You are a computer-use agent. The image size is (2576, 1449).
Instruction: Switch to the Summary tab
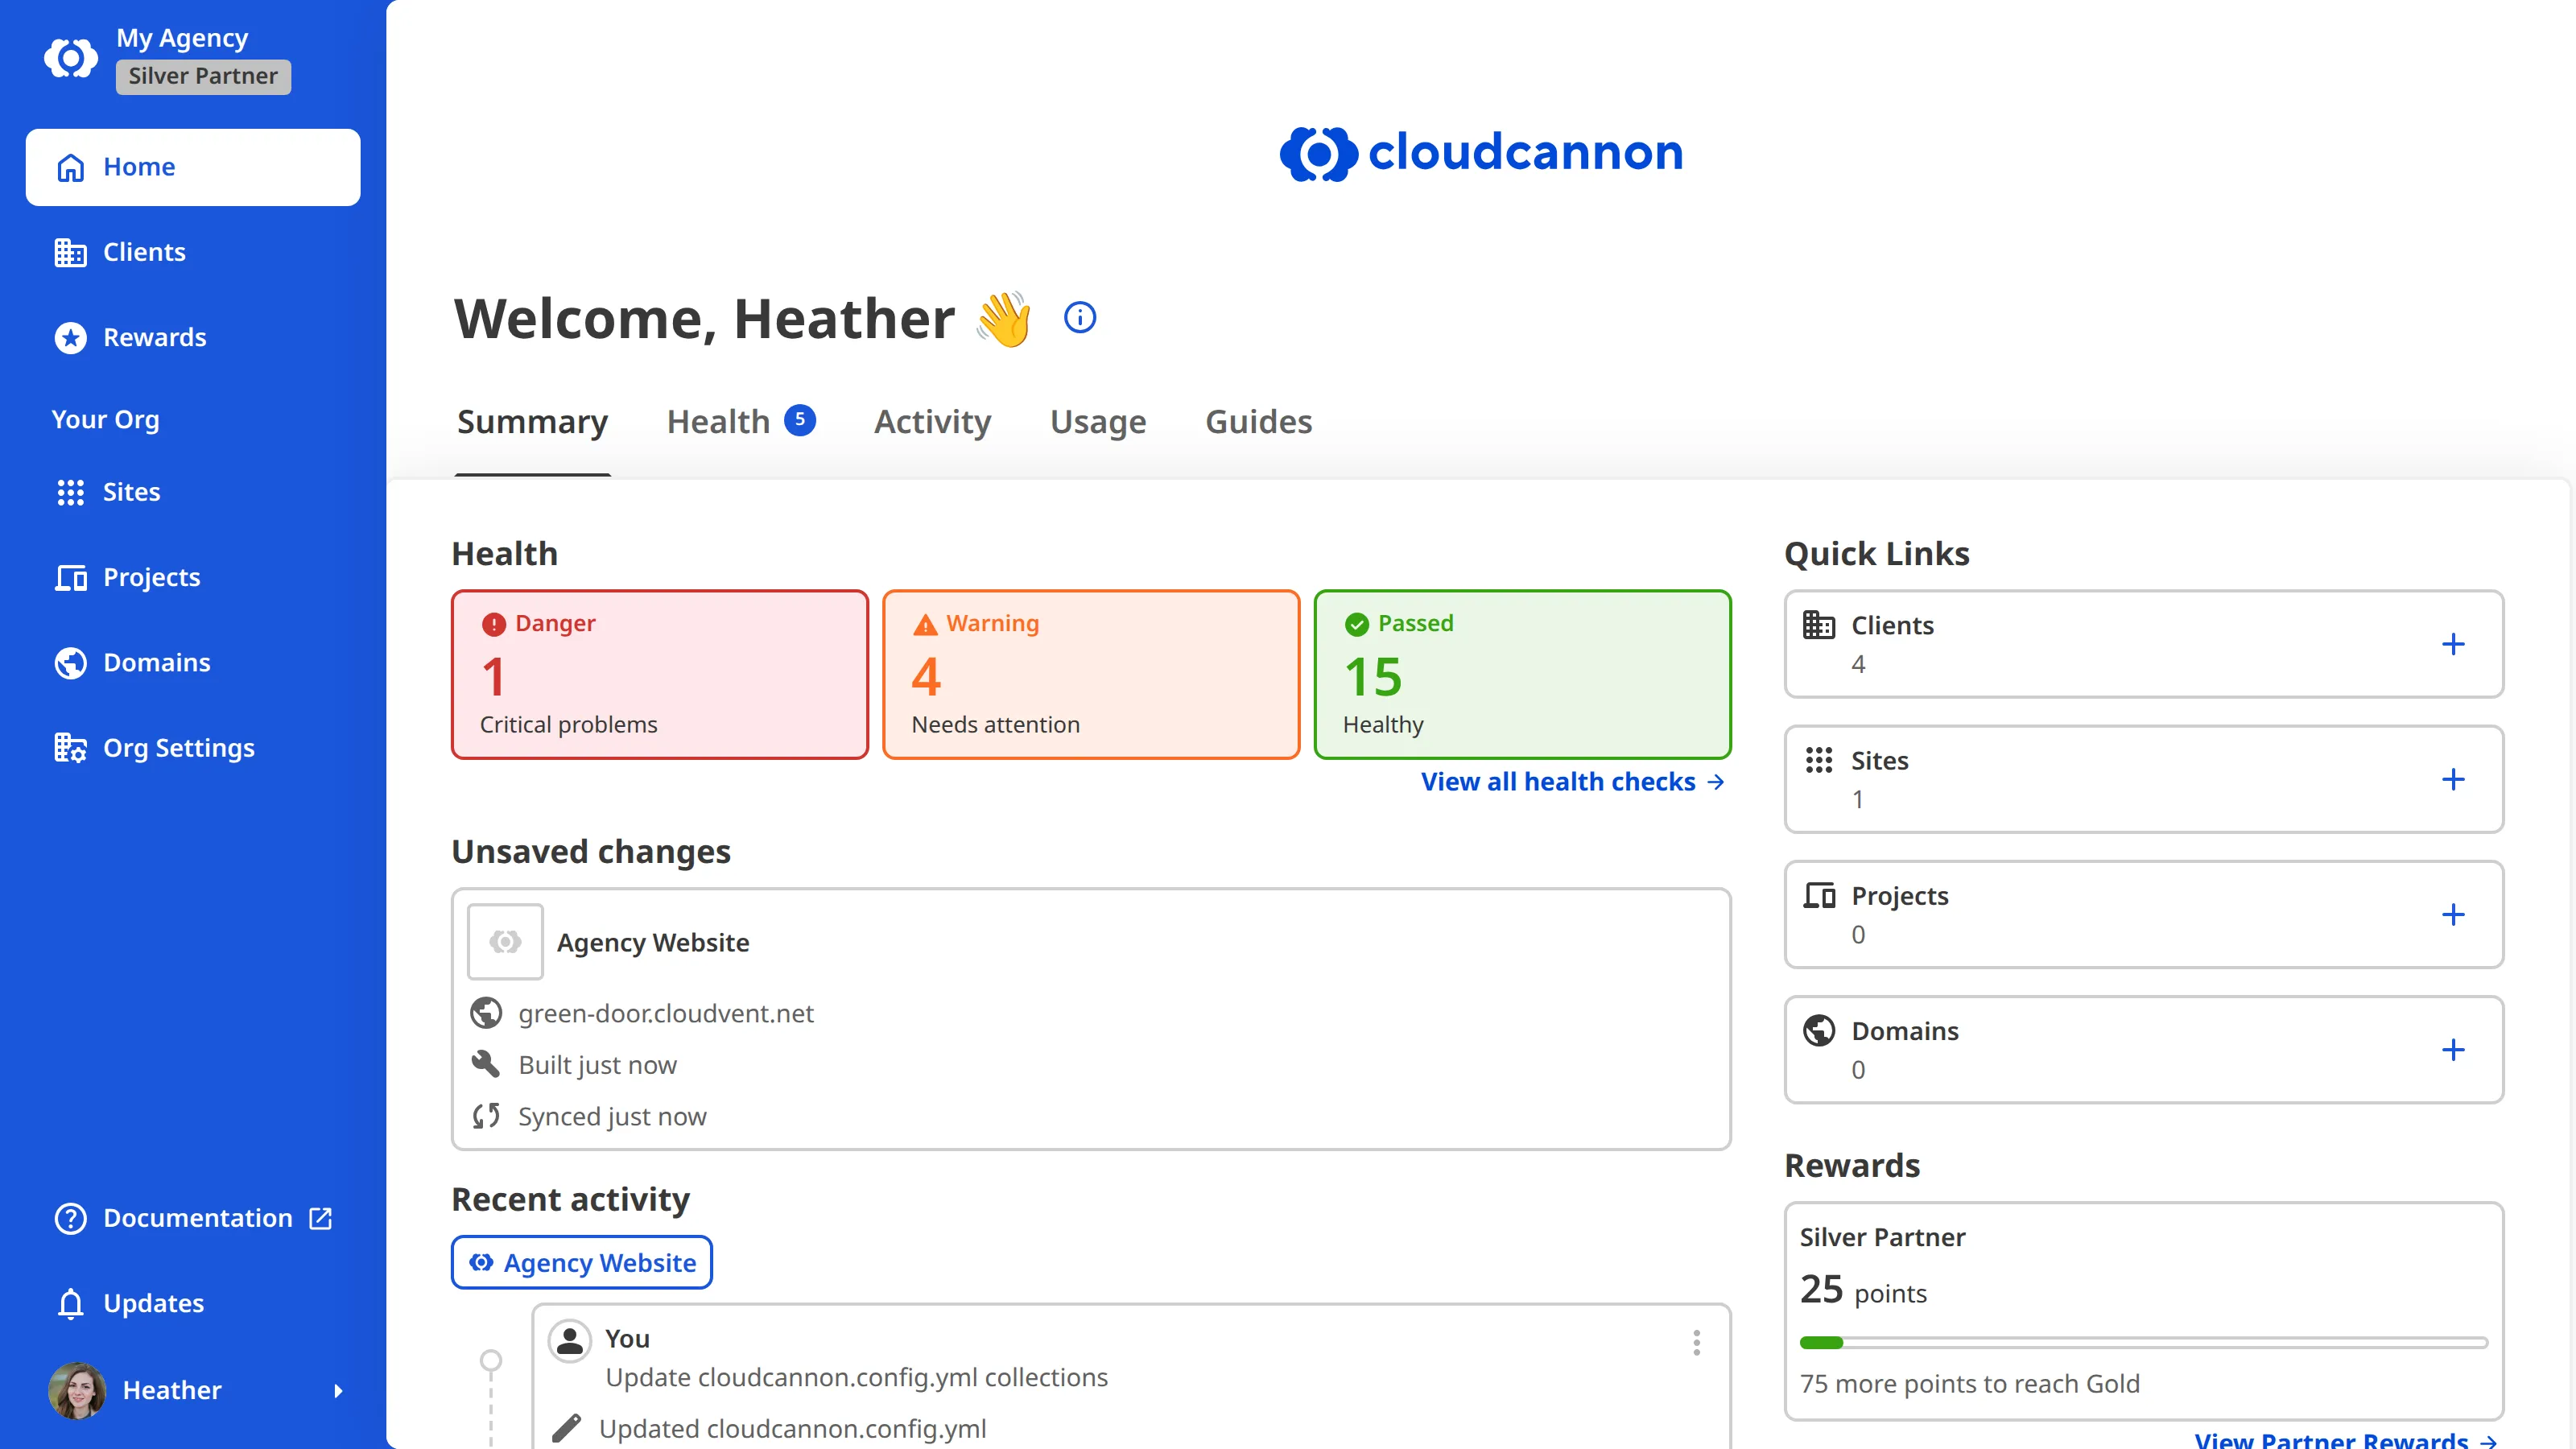(532, 422)
